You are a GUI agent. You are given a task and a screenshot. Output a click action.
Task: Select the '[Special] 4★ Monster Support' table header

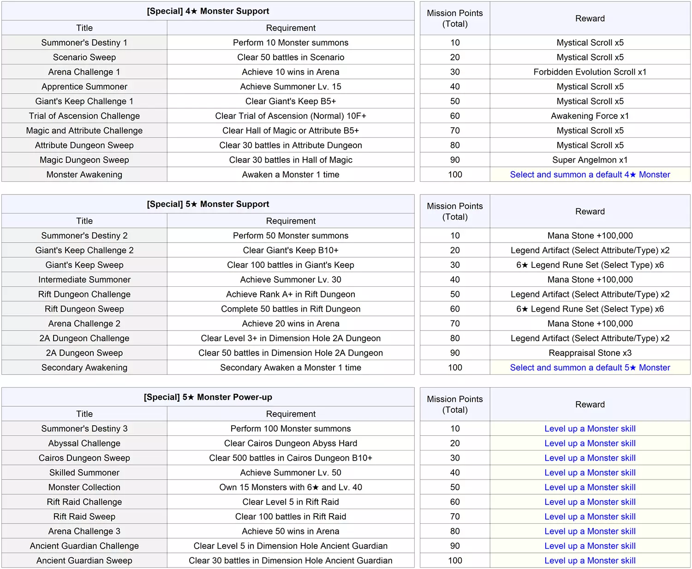pyautogui.click(x=208, y=11)
